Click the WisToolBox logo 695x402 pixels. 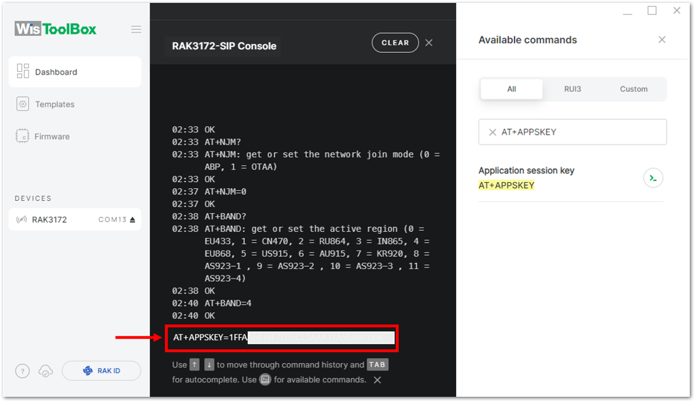click(x=56, y=29)
